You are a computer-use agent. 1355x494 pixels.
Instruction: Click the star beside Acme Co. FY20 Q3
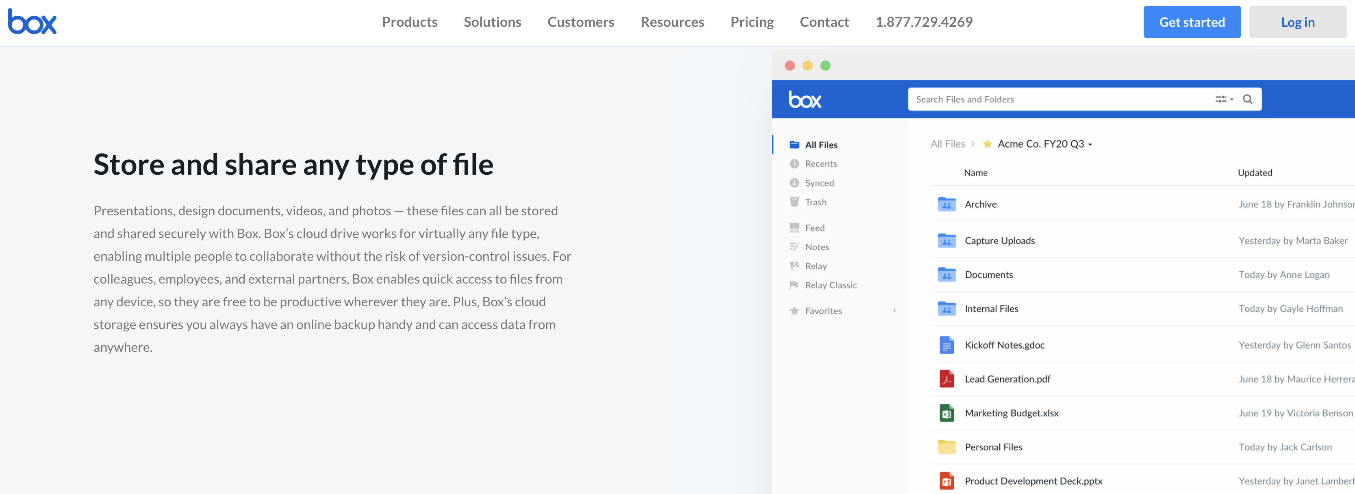(987, 144)
